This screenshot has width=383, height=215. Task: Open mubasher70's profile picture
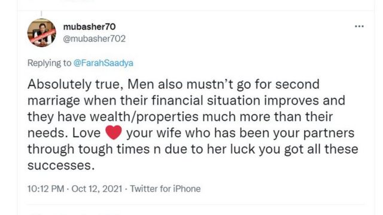pyautogui.click(x=42, y=32)
